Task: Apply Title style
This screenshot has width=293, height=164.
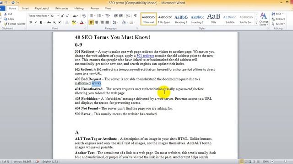Action: (x=214, y=19)
